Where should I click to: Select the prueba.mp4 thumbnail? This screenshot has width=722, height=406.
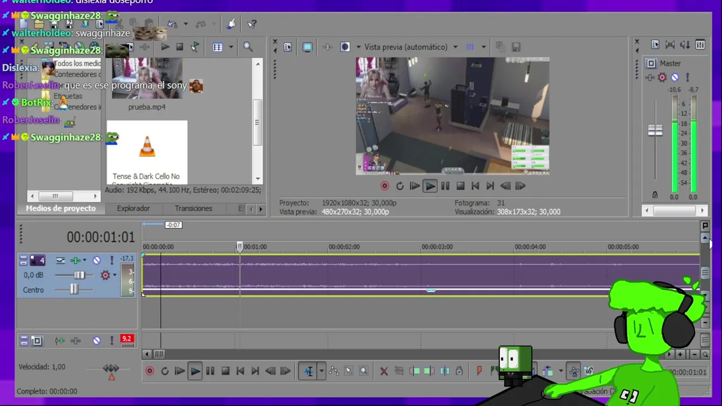(x=147, y=78)
